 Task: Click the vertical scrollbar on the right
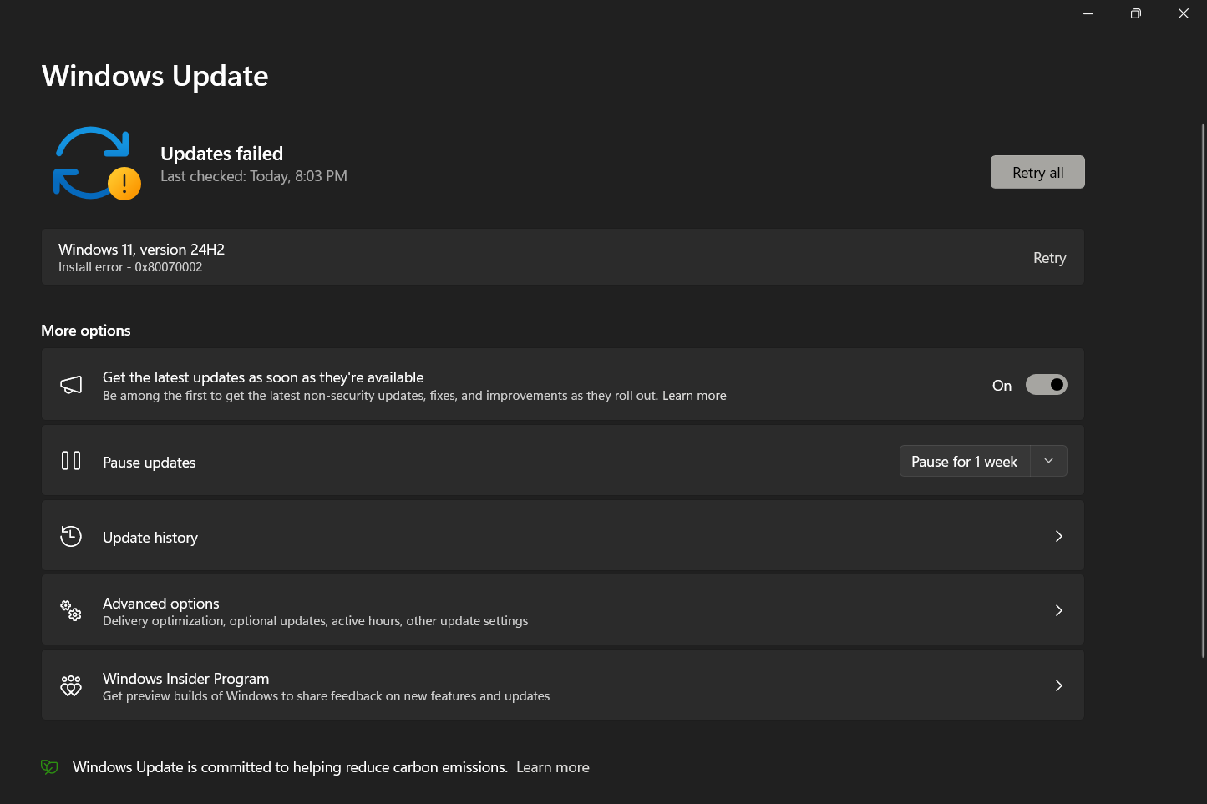tap(1203, 390)
